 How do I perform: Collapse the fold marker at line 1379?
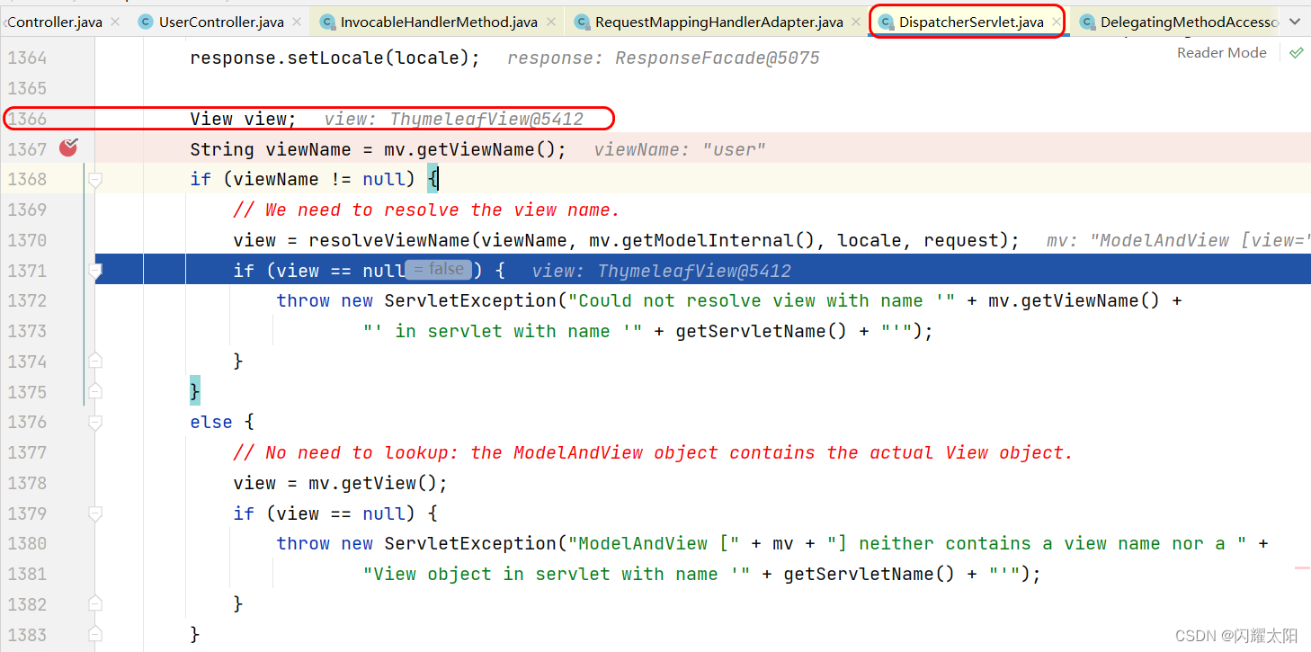(x=94, y=513)
